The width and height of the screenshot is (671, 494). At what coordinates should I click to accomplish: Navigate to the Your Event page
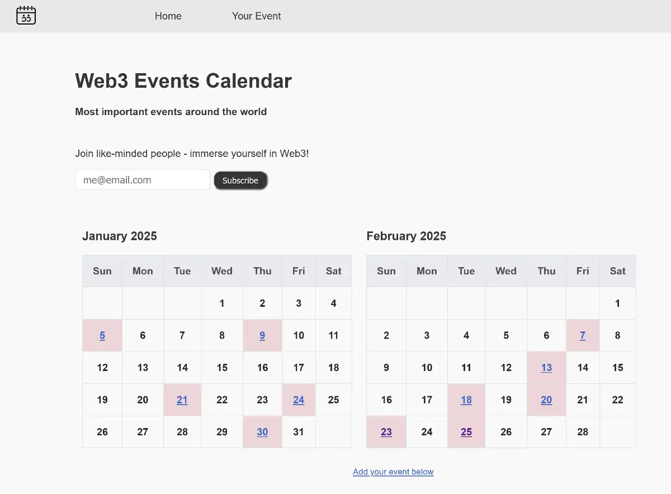[256, 16]
